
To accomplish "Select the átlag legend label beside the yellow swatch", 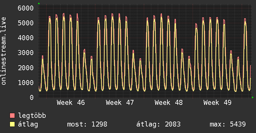I will click(x=28, y=124).
